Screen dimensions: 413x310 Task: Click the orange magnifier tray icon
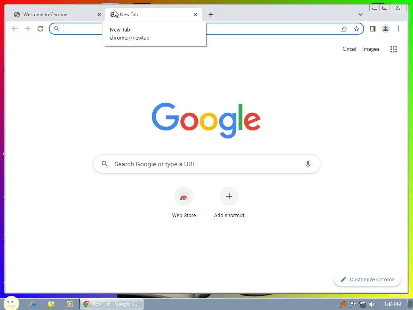pyautogui.click(x=343, y=304)
